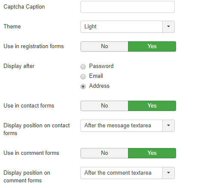Expand the contact forms position dropdown arrow
This screenshot has width=212, height=188.
[x=168, y=126]
